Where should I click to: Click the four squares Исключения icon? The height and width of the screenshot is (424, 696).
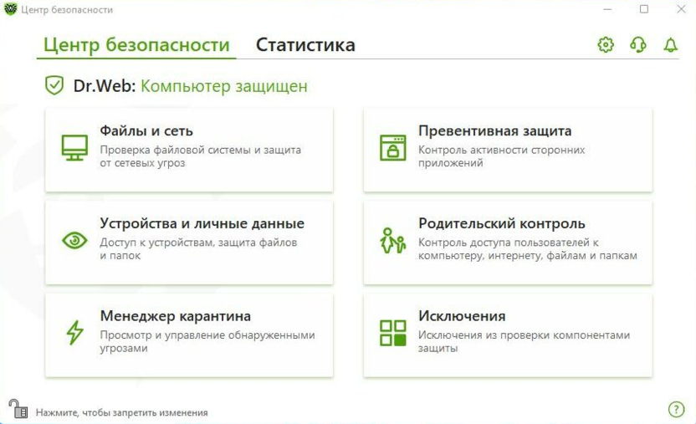393,333
